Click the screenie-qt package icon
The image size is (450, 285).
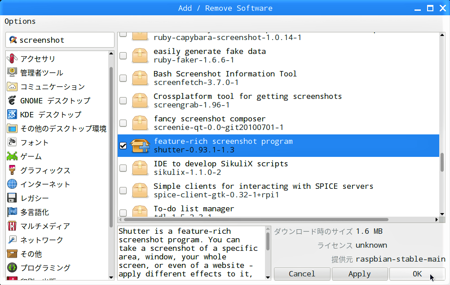(x=140, y=123)
